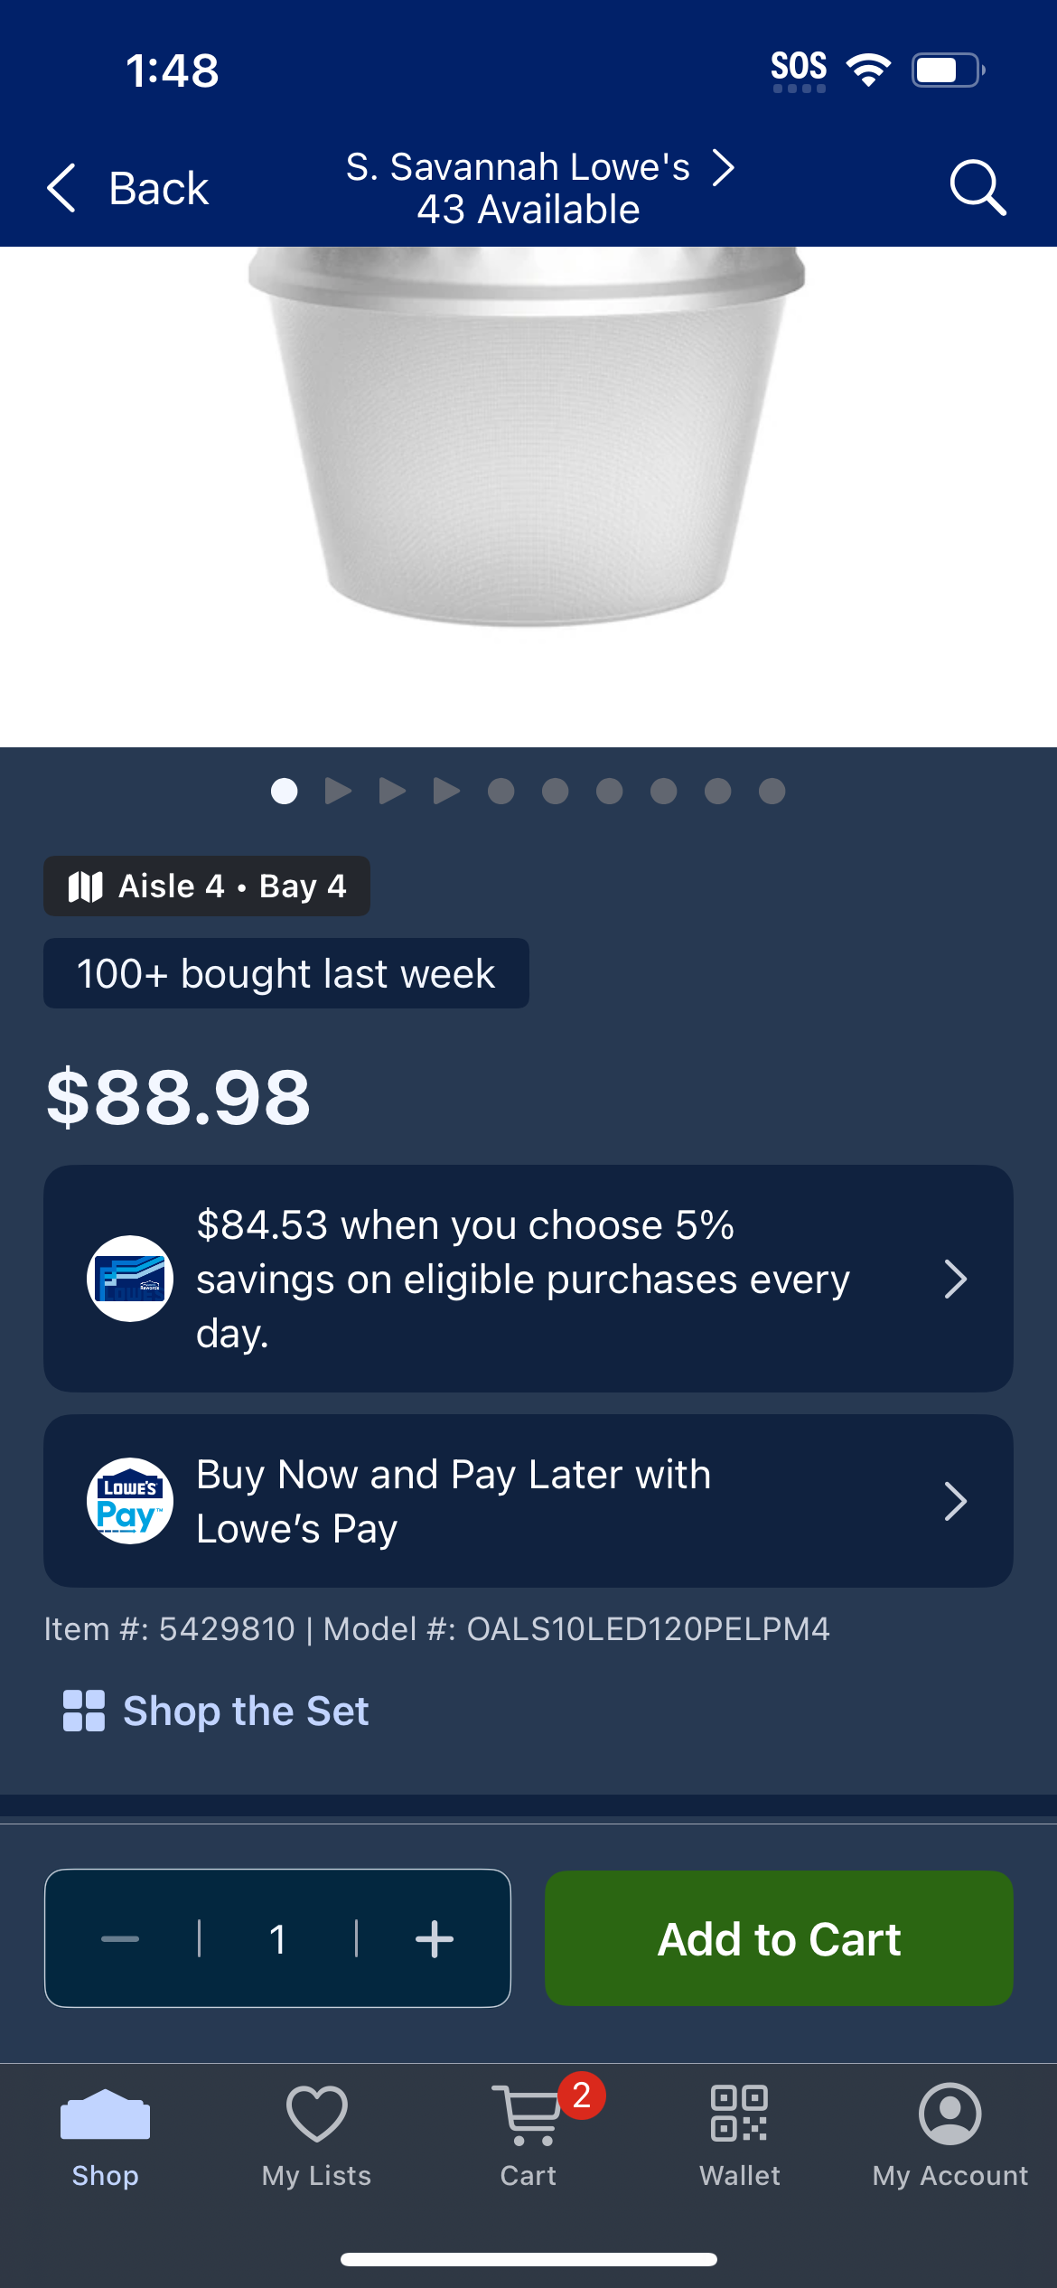Viewport: 1057px width, 2288px height.
Task: Add the item to cart
Action: point(779,1938)
